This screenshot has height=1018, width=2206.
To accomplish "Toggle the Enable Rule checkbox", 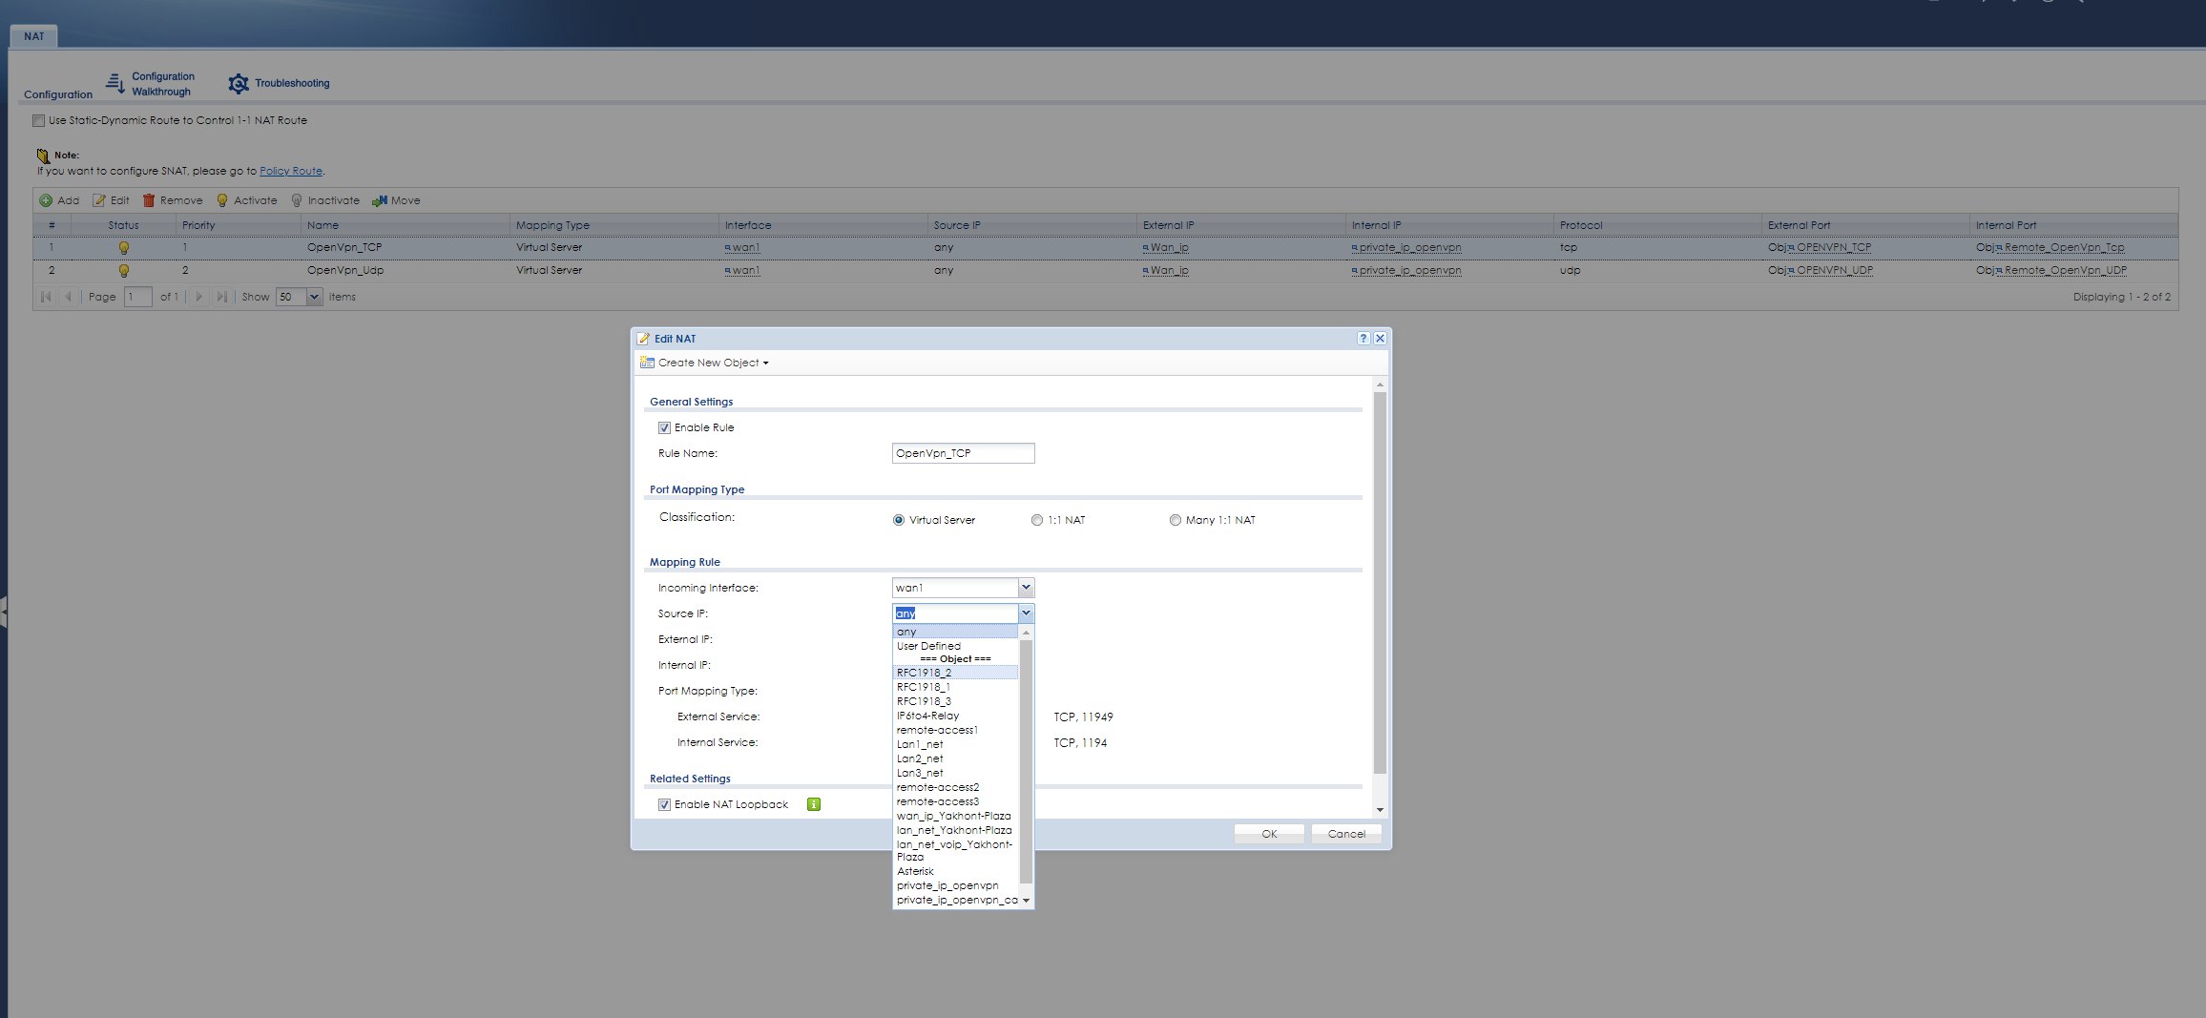I will (x=664, y=427).
